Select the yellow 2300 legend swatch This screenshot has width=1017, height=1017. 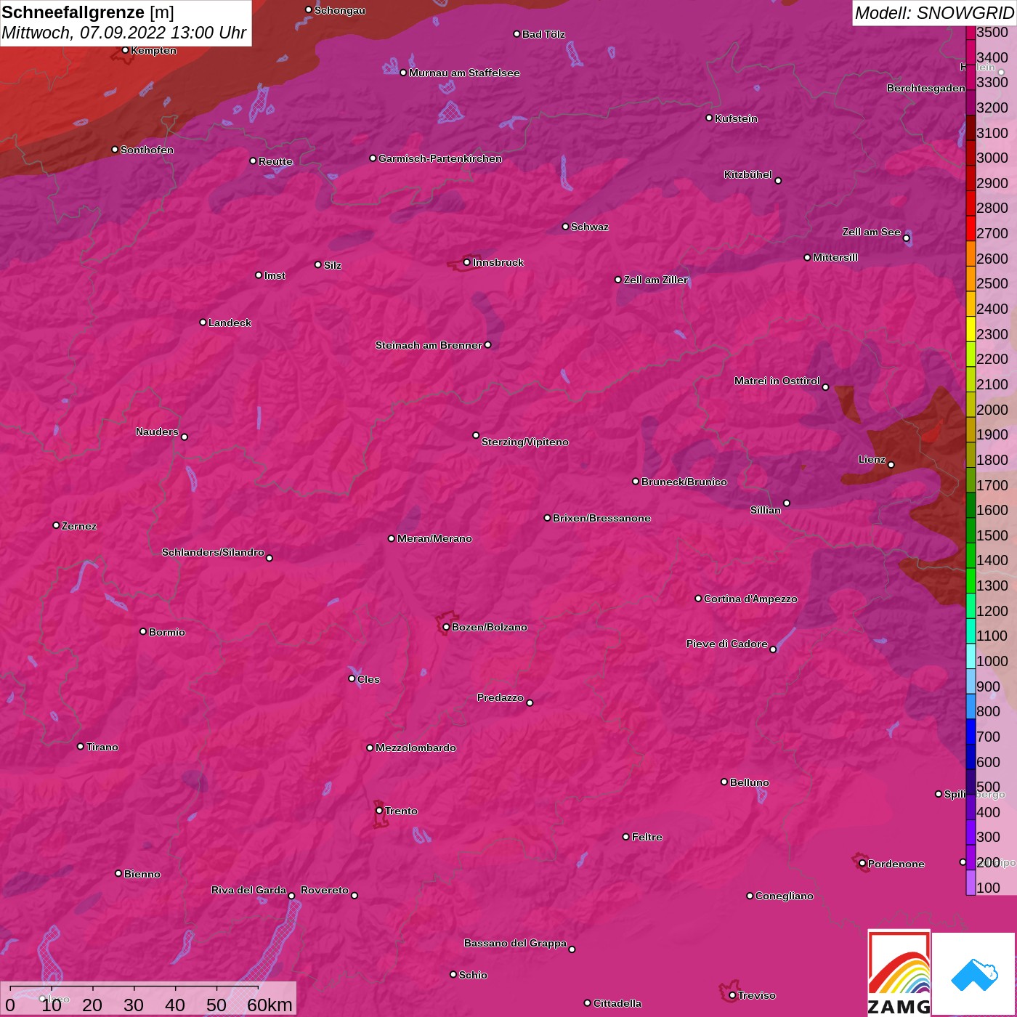point(971,334)
